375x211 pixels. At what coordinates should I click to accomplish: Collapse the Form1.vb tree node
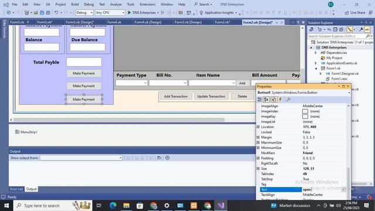[316, 69]
